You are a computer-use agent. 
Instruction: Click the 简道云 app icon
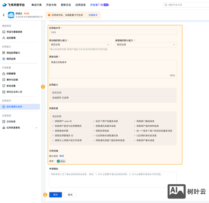11,15
